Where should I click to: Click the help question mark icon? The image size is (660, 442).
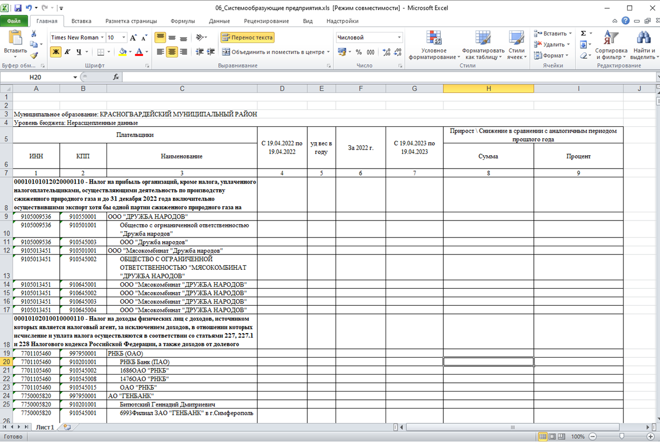pos(626,21)
